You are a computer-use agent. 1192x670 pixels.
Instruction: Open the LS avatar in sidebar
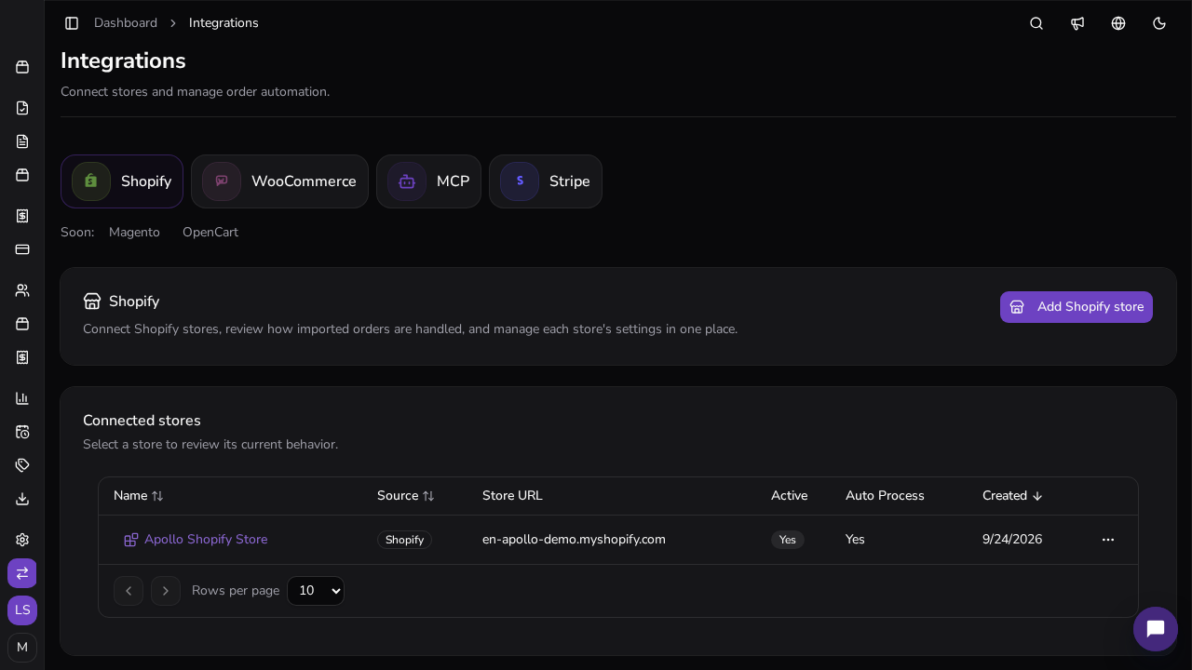pyautogui.click(x=22, y=610)
